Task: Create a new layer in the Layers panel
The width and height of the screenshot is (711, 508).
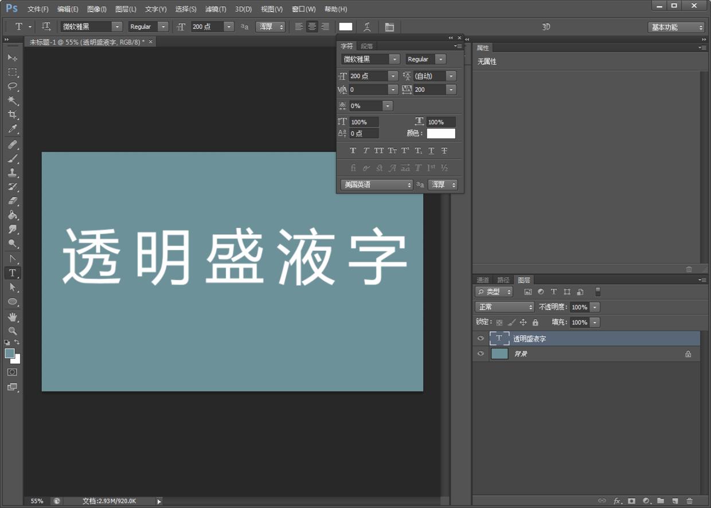Action: pyautogui.click(x=674, y=501)
